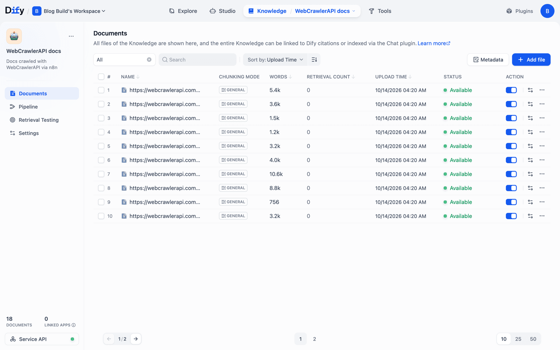Select the checkbox for row 3
Screen dimensions: 560x350
[101, 118]
